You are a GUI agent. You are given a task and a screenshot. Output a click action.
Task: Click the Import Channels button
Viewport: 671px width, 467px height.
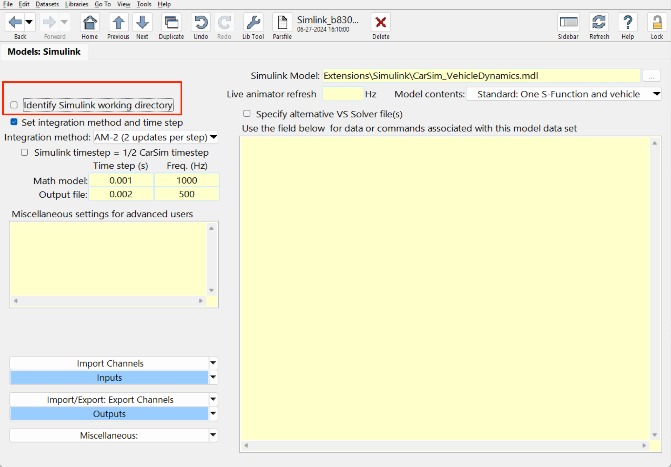(x=109, y=363)
